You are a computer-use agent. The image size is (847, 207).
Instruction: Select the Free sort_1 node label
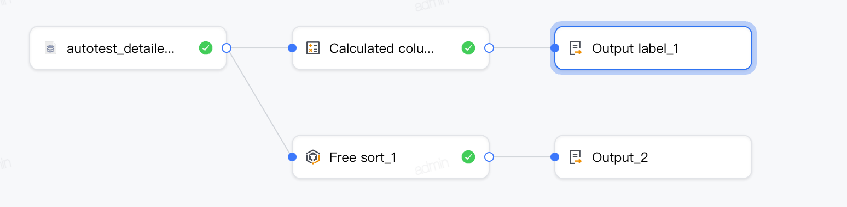(363, 157)
